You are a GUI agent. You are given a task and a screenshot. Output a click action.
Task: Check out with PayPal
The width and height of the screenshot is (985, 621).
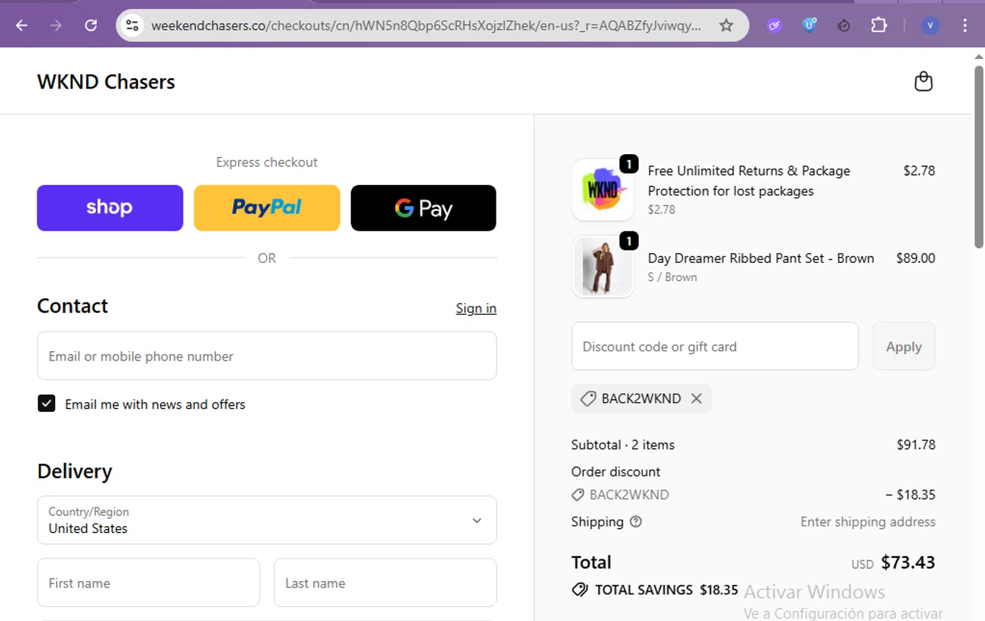[267, 208]
